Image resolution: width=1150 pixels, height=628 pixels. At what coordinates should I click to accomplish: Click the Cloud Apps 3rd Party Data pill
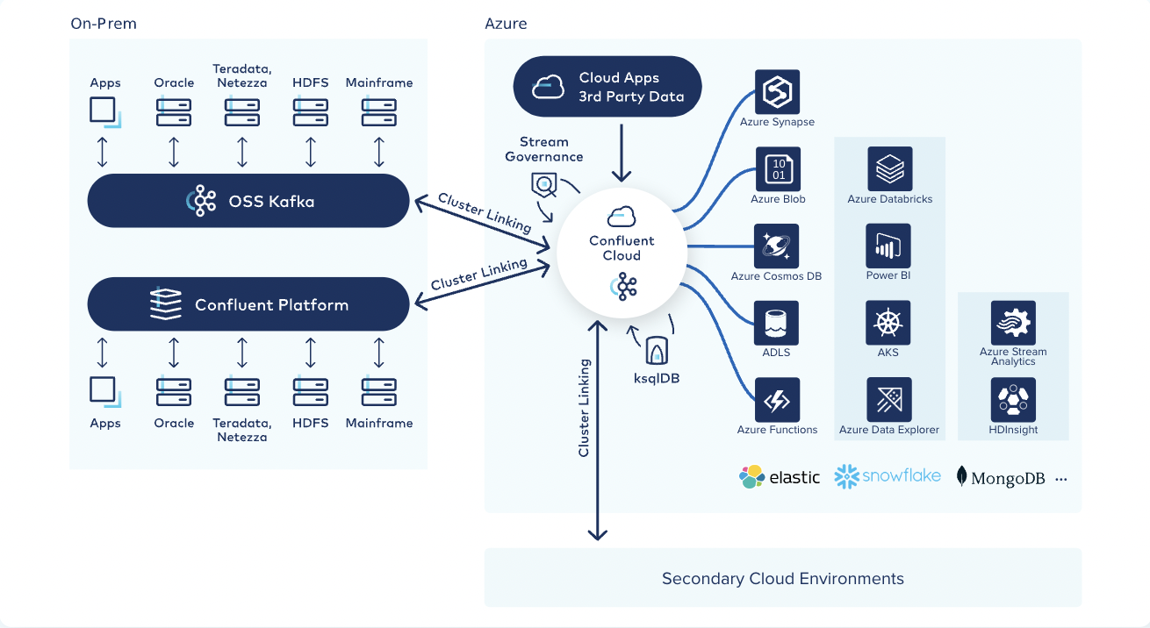607,86
